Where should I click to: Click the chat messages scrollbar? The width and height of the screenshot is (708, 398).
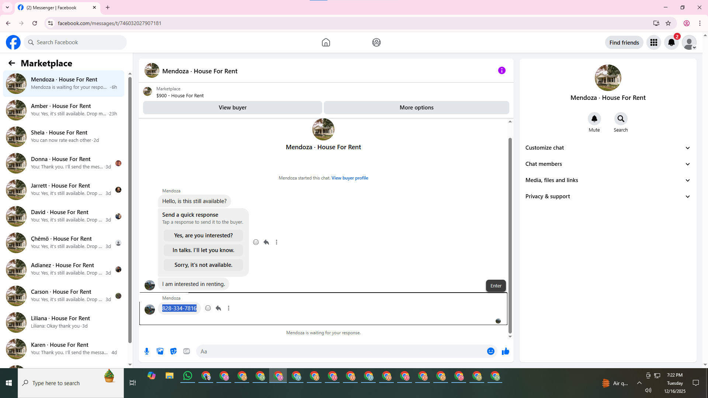coord(510,236)
